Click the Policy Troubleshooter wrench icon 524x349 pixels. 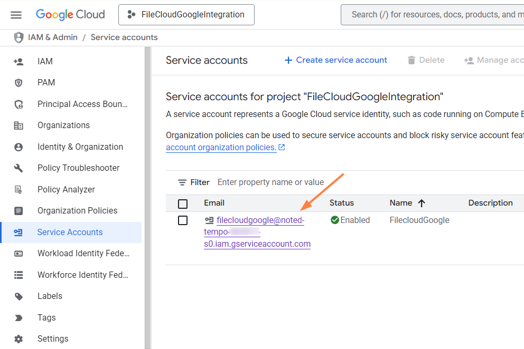pyautogui.click(x=18, y=168)
